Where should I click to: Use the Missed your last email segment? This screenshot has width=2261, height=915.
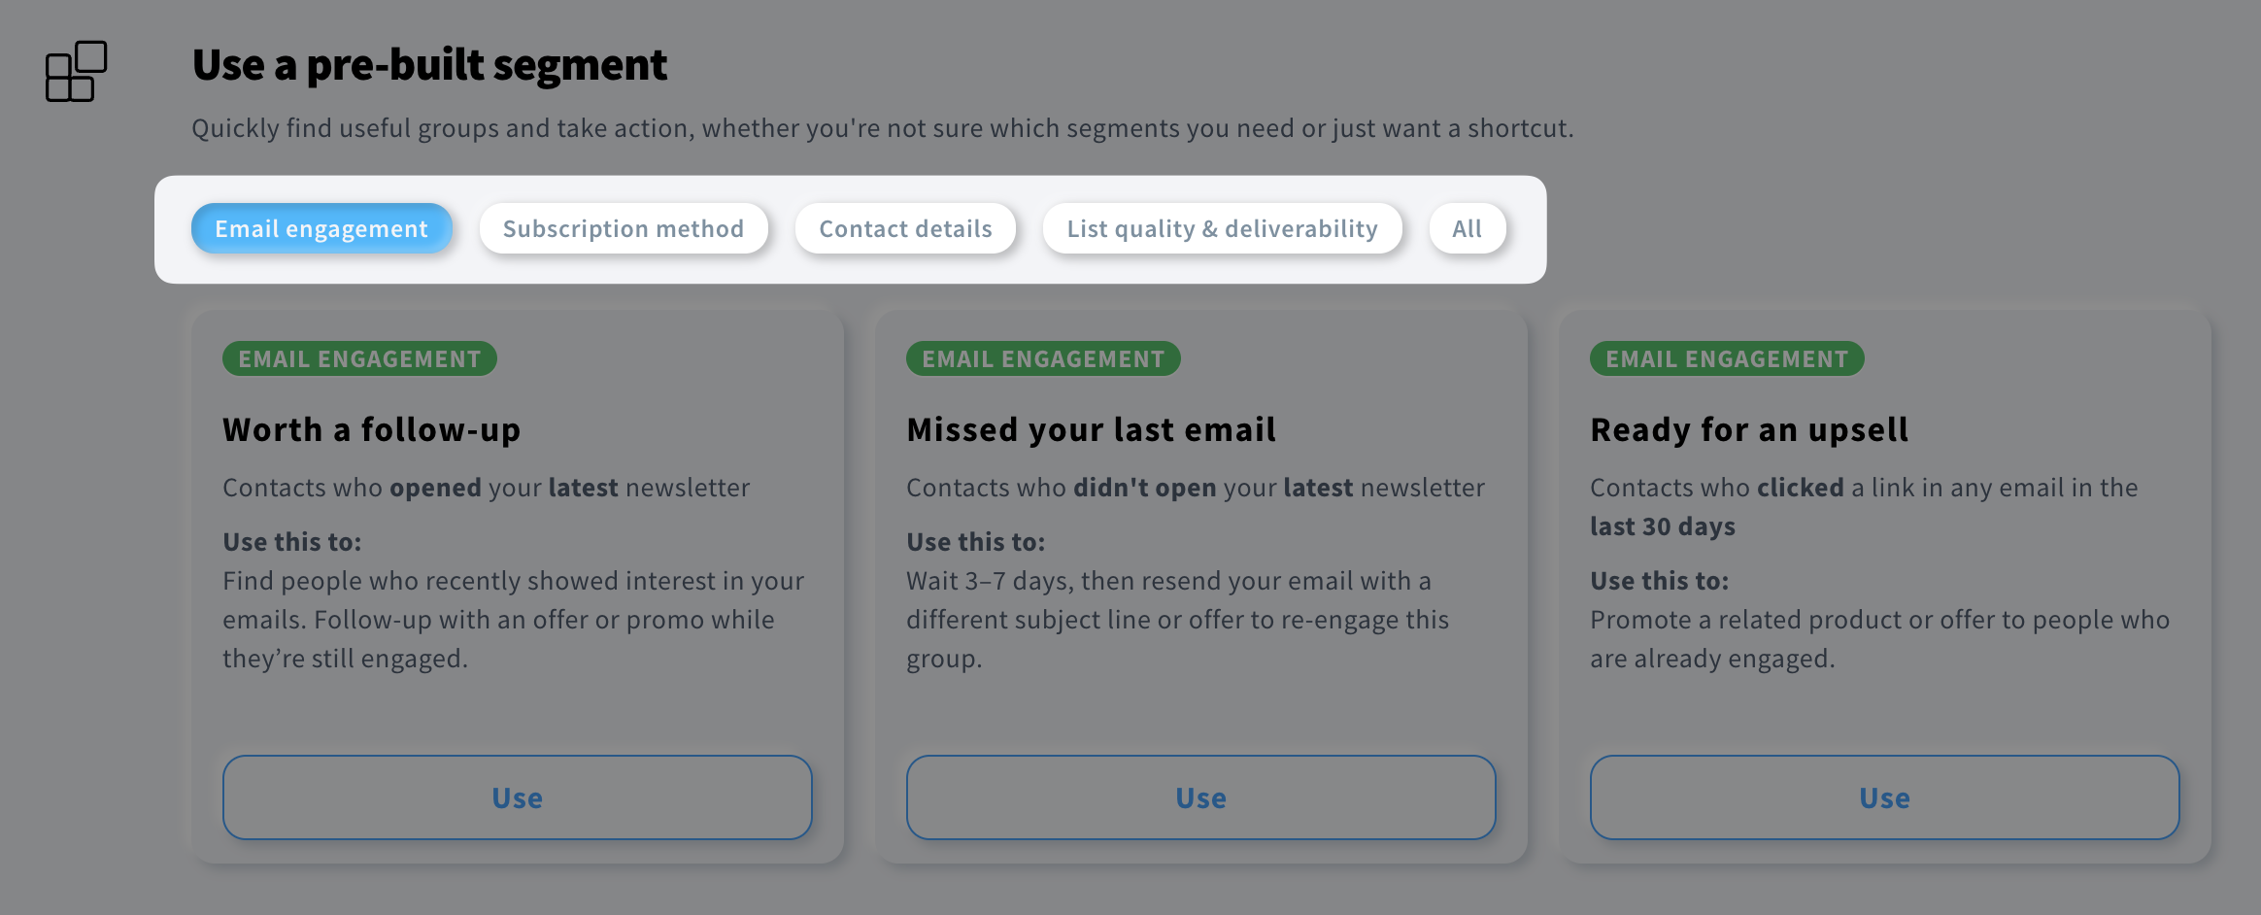1200,797
